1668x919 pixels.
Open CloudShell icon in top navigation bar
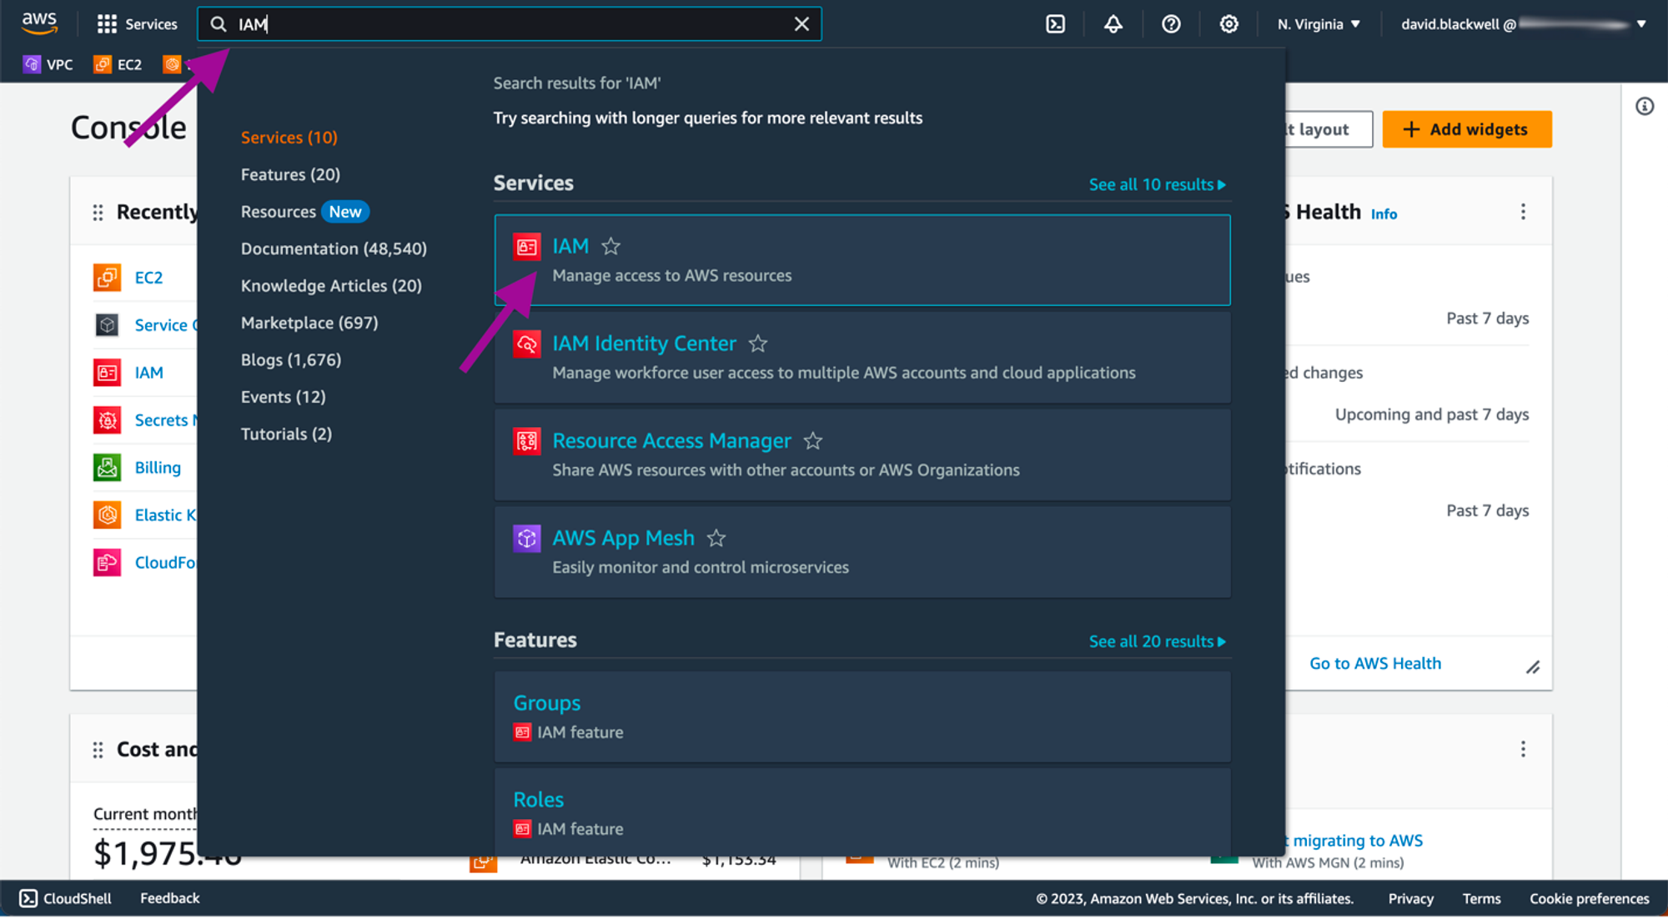pos(1055,24)
